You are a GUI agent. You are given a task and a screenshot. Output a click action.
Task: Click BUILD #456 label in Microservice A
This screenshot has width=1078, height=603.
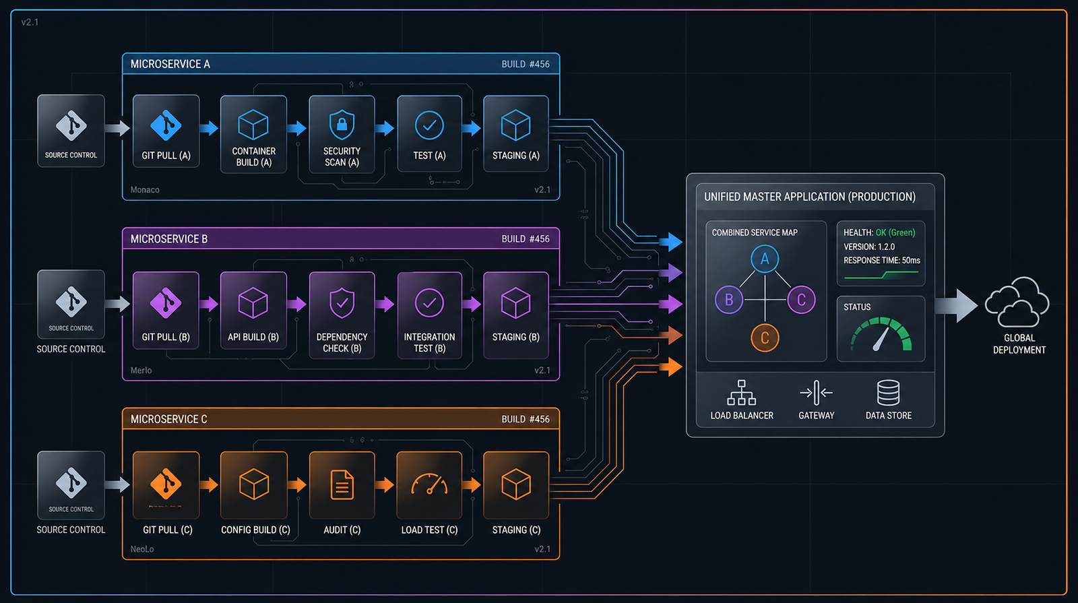[x=526, y=64]
